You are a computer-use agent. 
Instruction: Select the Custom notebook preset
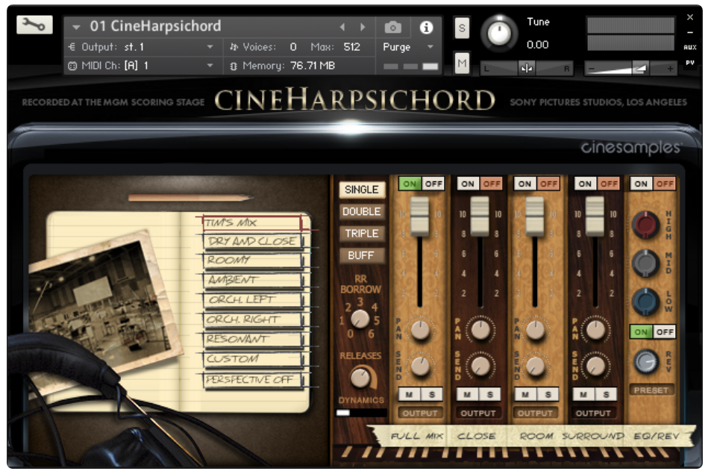pyautogui.click(x=252, y=359)
